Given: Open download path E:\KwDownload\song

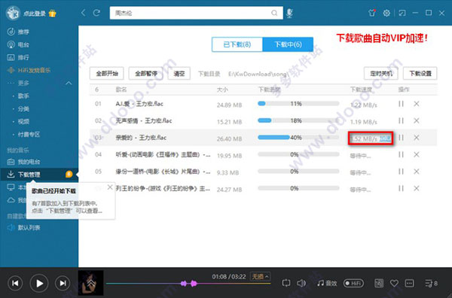Looking at the screenshot, I should 258,74.
